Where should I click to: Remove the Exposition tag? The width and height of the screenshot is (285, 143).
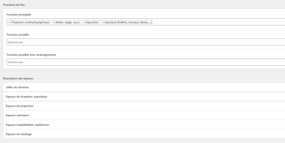pos(84,22)
